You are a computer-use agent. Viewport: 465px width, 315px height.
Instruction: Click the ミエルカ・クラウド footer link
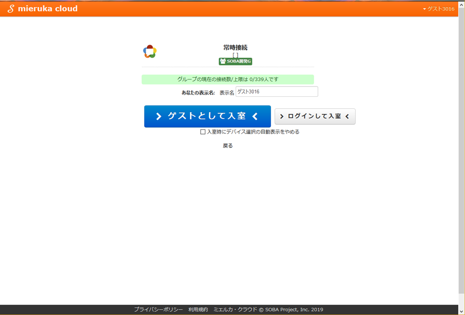point(235,310)
